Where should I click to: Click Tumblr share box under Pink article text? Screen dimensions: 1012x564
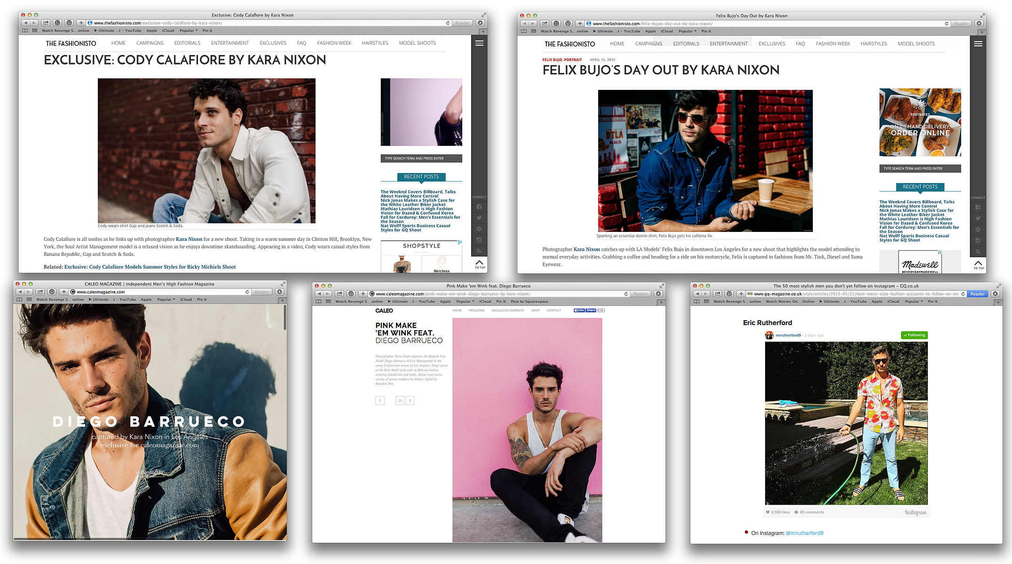[x=410, y=400]
